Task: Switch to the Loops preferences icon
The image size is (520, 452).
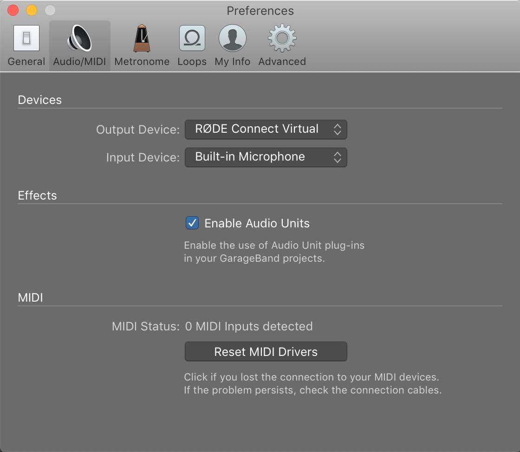Action: pyautogui.click(x=192, y=44)
